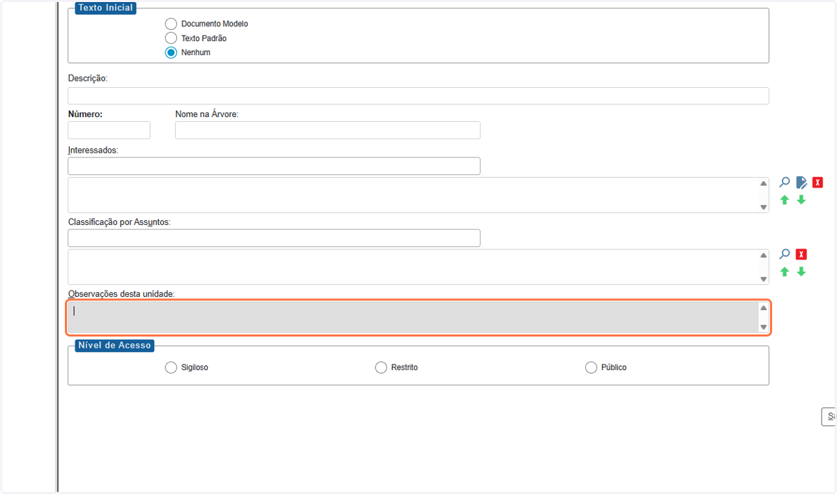Choose Sigiloso access level
The width and height of the screenshot is (837, 494).
[x=171, y=367]
